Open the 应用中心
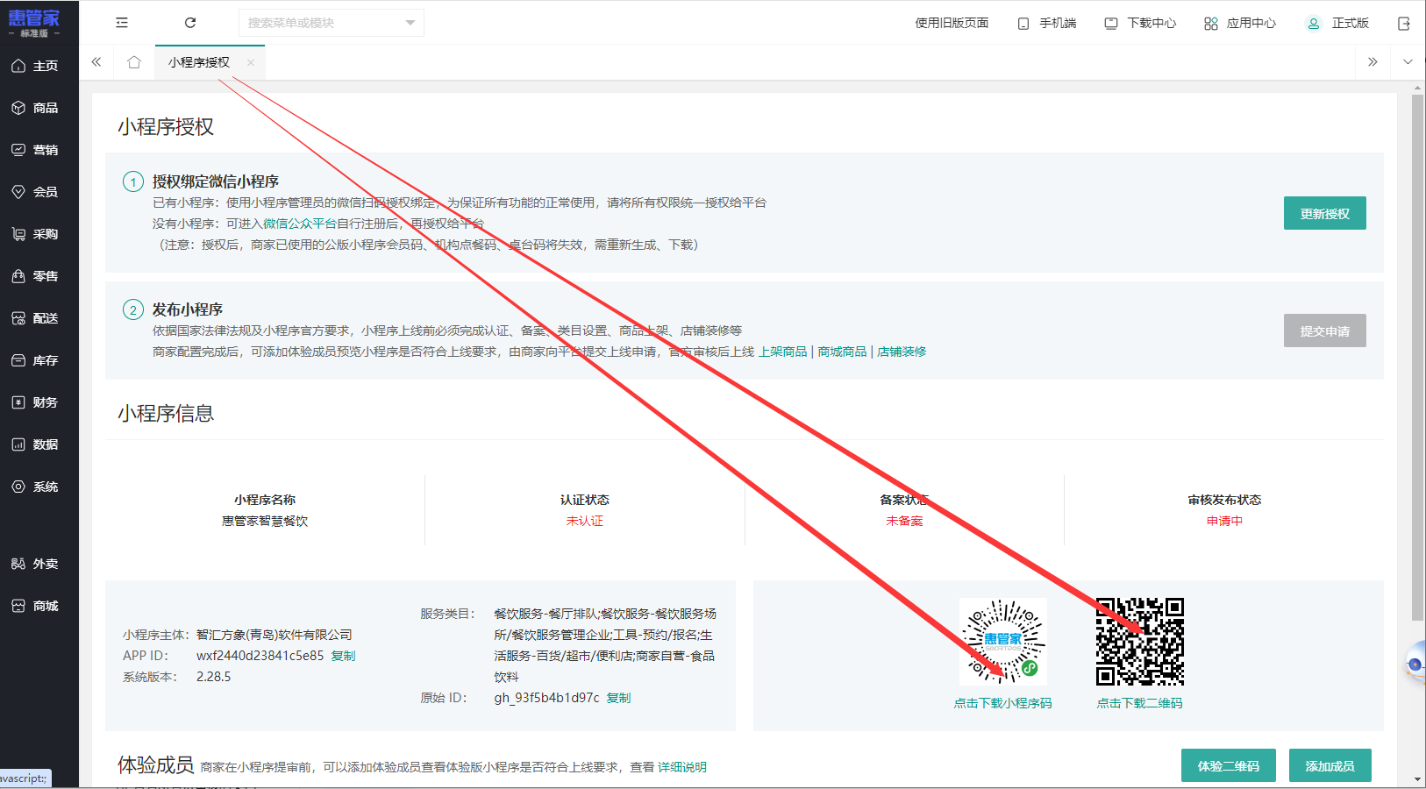Screen dimensions: 1426x789 pyautogui.click(x=1240, y=24)
